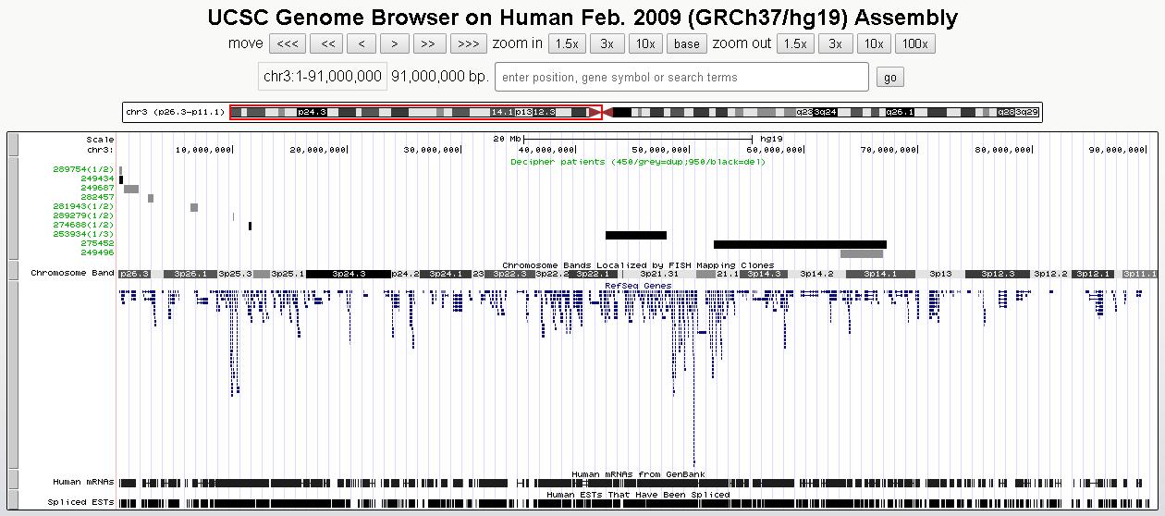1165x516 pixels.
Task: Focus the gene symbol search field
Action: [681, 77]
